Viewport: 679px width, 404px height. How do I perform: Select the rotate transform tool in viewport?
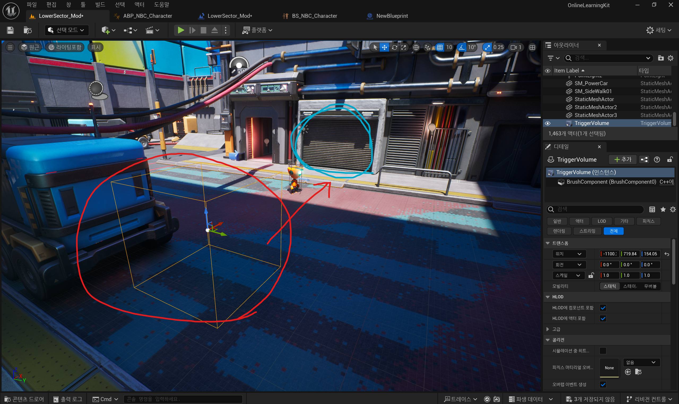pos(394,47)
